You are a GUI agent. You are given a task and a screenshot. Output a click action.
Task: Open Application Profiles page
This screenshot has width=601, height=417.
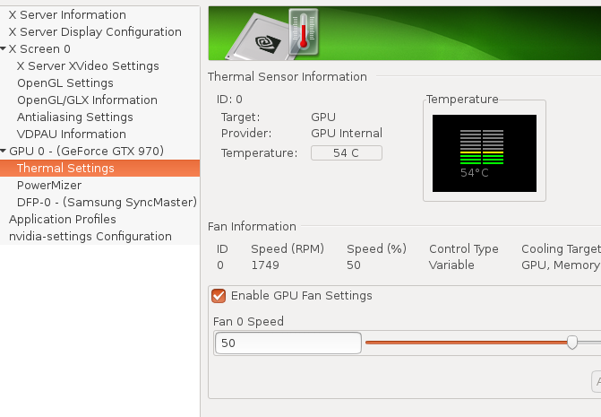tap(63, 220)
